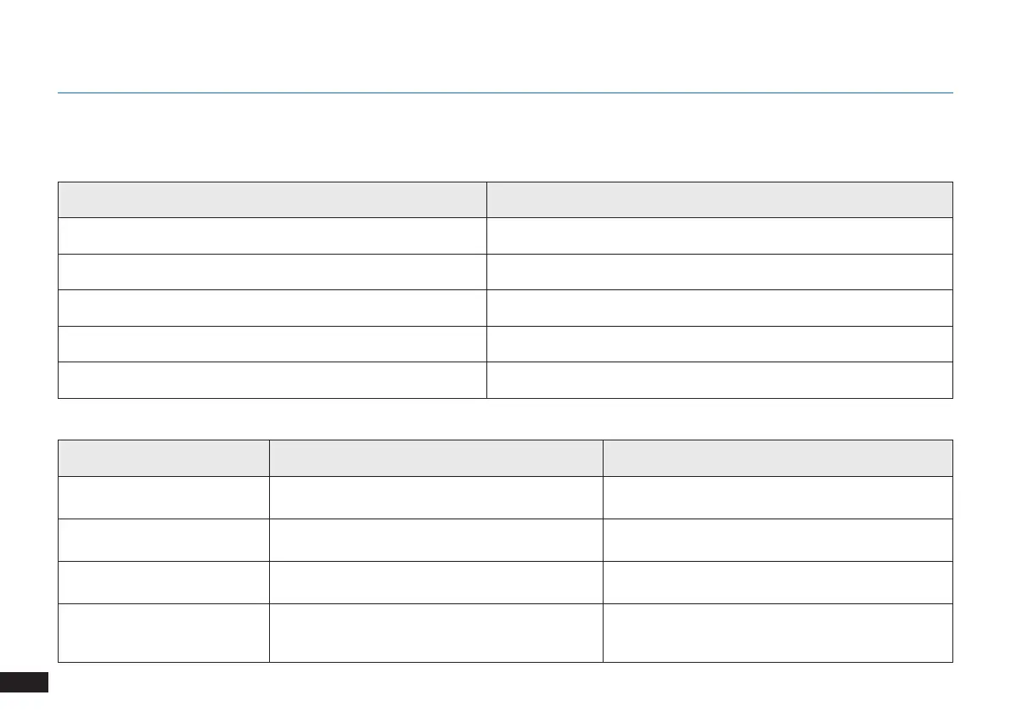This screenshot has width=1011, height=712.
Task: Click last row right cell of upper table
Action: [719, 380]
